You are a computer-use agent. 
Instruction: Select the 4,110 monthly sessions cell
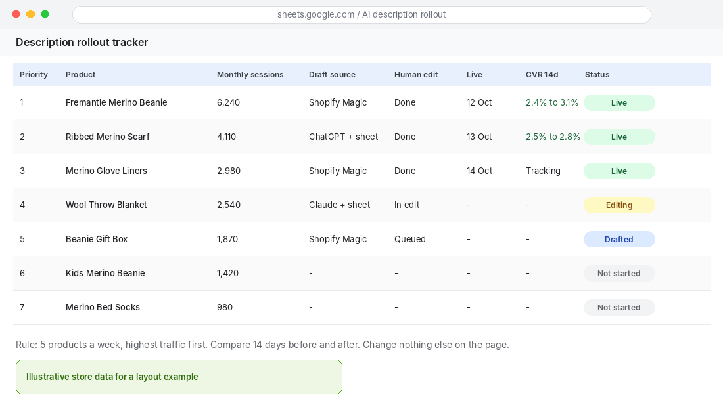pyautogui.click(x=226, y=136)
